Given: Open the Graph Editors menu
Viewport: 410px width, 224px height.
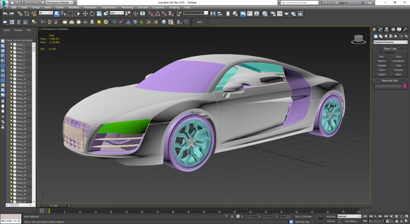Looking at the screenshot, I should (x=109, y=8).
